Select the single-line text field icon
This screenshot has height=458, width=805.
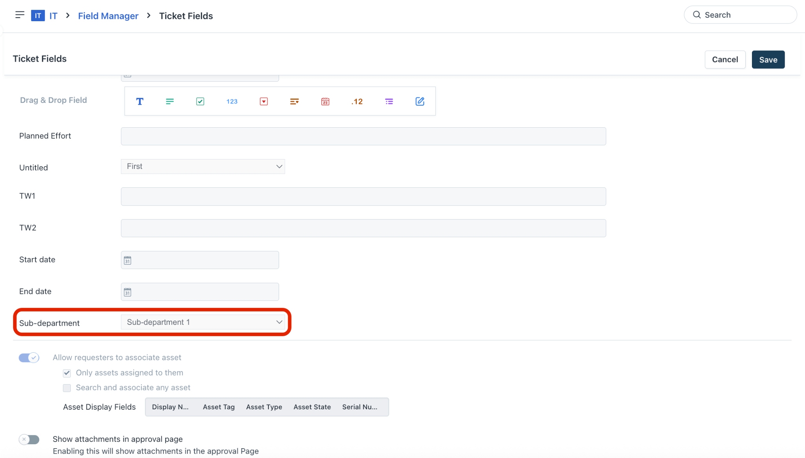[x=140, y=101]
